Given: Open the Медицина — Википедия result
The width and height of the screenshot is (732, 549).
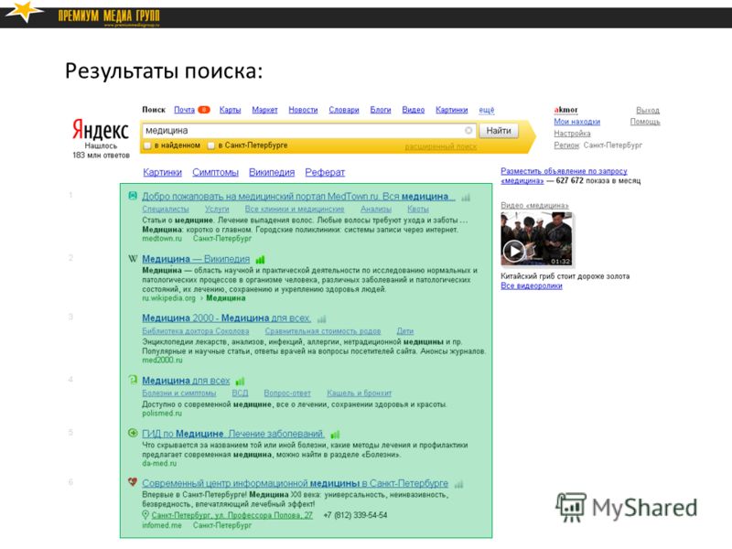Looking at the screenshot, I should tap(196, 259).
